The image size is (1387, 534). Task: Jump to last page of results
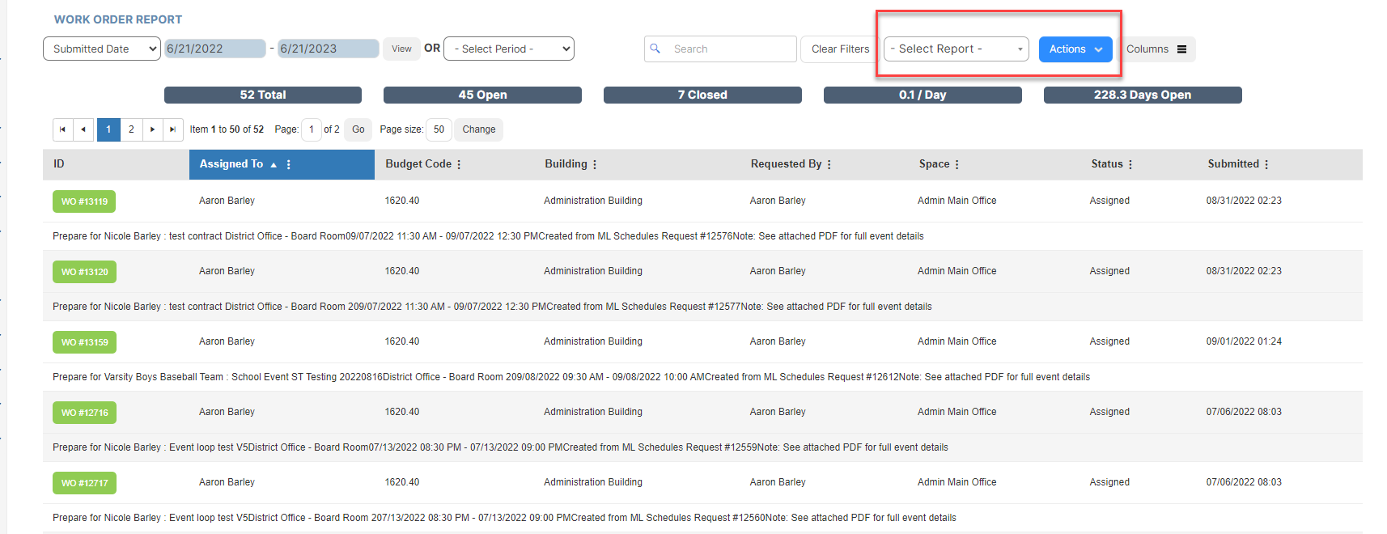(172, 129)
